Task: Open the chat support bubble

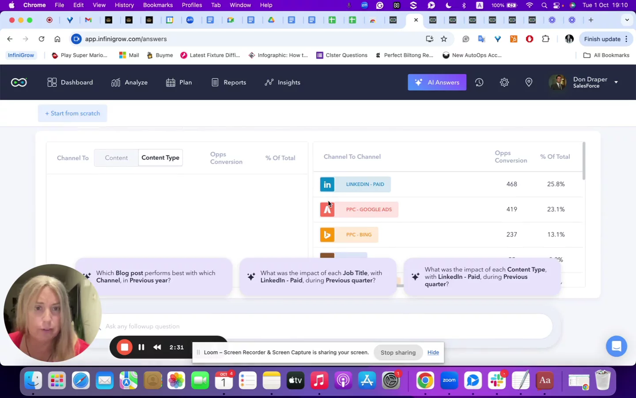Action: (616, 346)
